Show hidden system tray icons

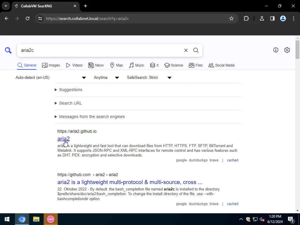241,219
